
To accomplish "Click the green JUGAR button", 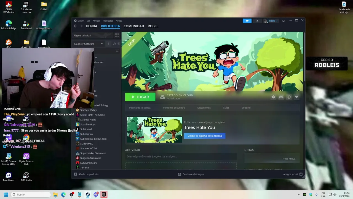I will pos(140,97).
